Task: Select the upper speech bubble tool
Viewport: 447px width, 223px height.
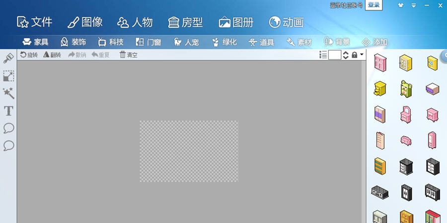Action: tap(8, 128)
